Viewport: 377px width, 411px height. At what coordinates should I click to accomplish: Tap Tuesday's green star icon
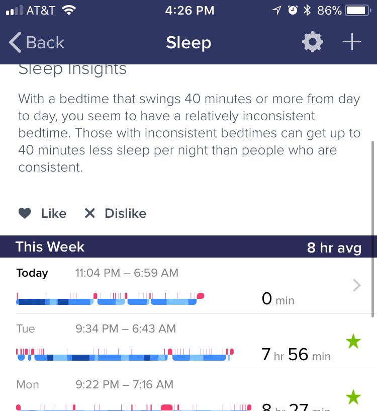coord(353,342)
